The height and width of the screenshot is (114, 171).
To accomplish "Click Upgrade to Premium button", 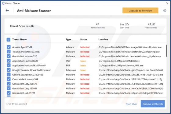I will 140,11.
